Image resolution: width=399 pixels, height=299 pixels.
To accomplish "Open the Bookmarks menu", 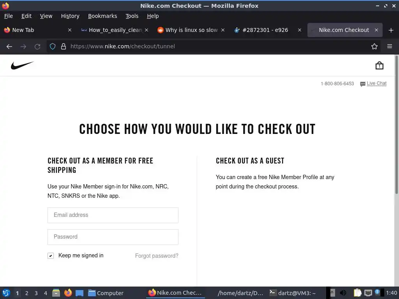I will tap(102, 16).
